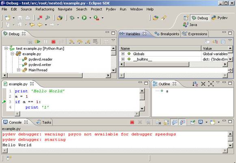Click Resume icon in Debug view toolbar
This screenshot has height=163, width=236.
[x=37, y=41]
